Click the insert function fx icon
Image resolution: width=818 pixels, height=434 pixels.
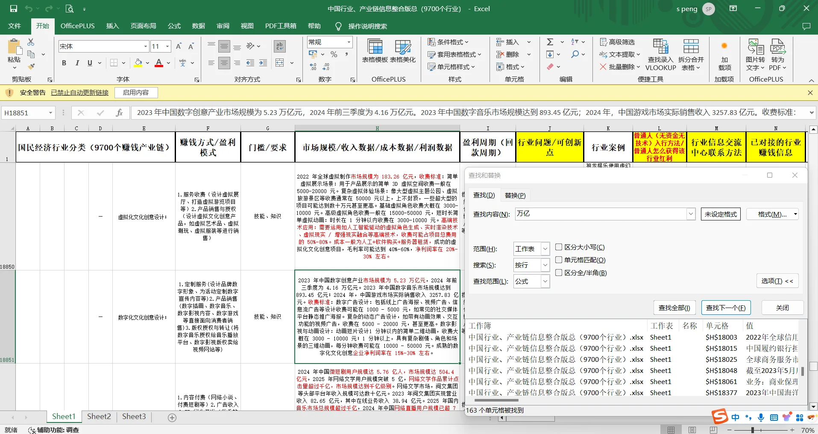point(119,113)
